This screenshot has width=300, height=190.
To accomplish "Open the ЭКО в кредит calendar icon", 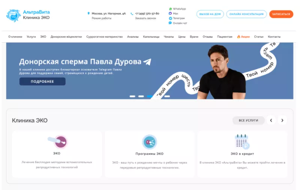I will 242,141.
